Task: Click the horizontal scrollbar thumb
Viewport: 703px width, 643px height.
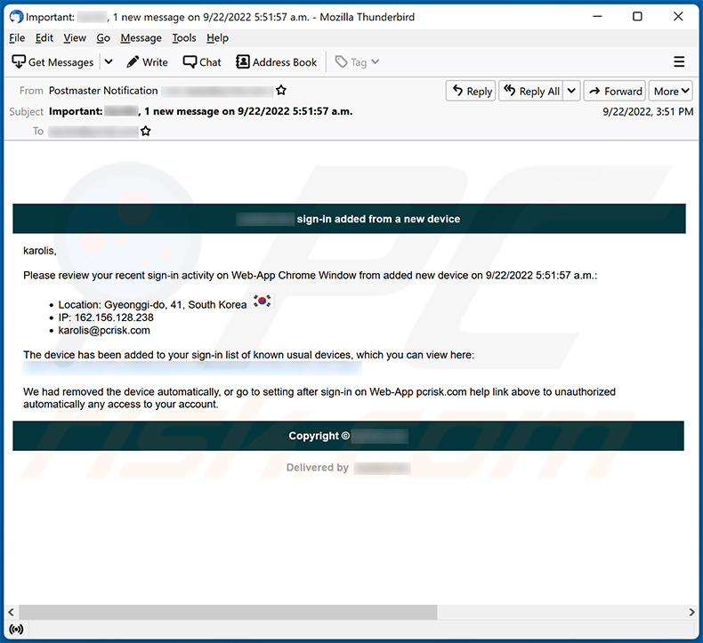Action: (x=228, y=612)
